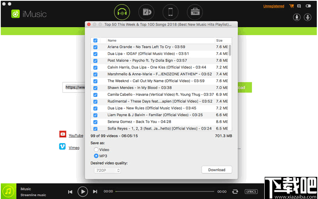The image size is (318, 199).
Task: Click the microphone record icon
Action: tap(307, 17)
